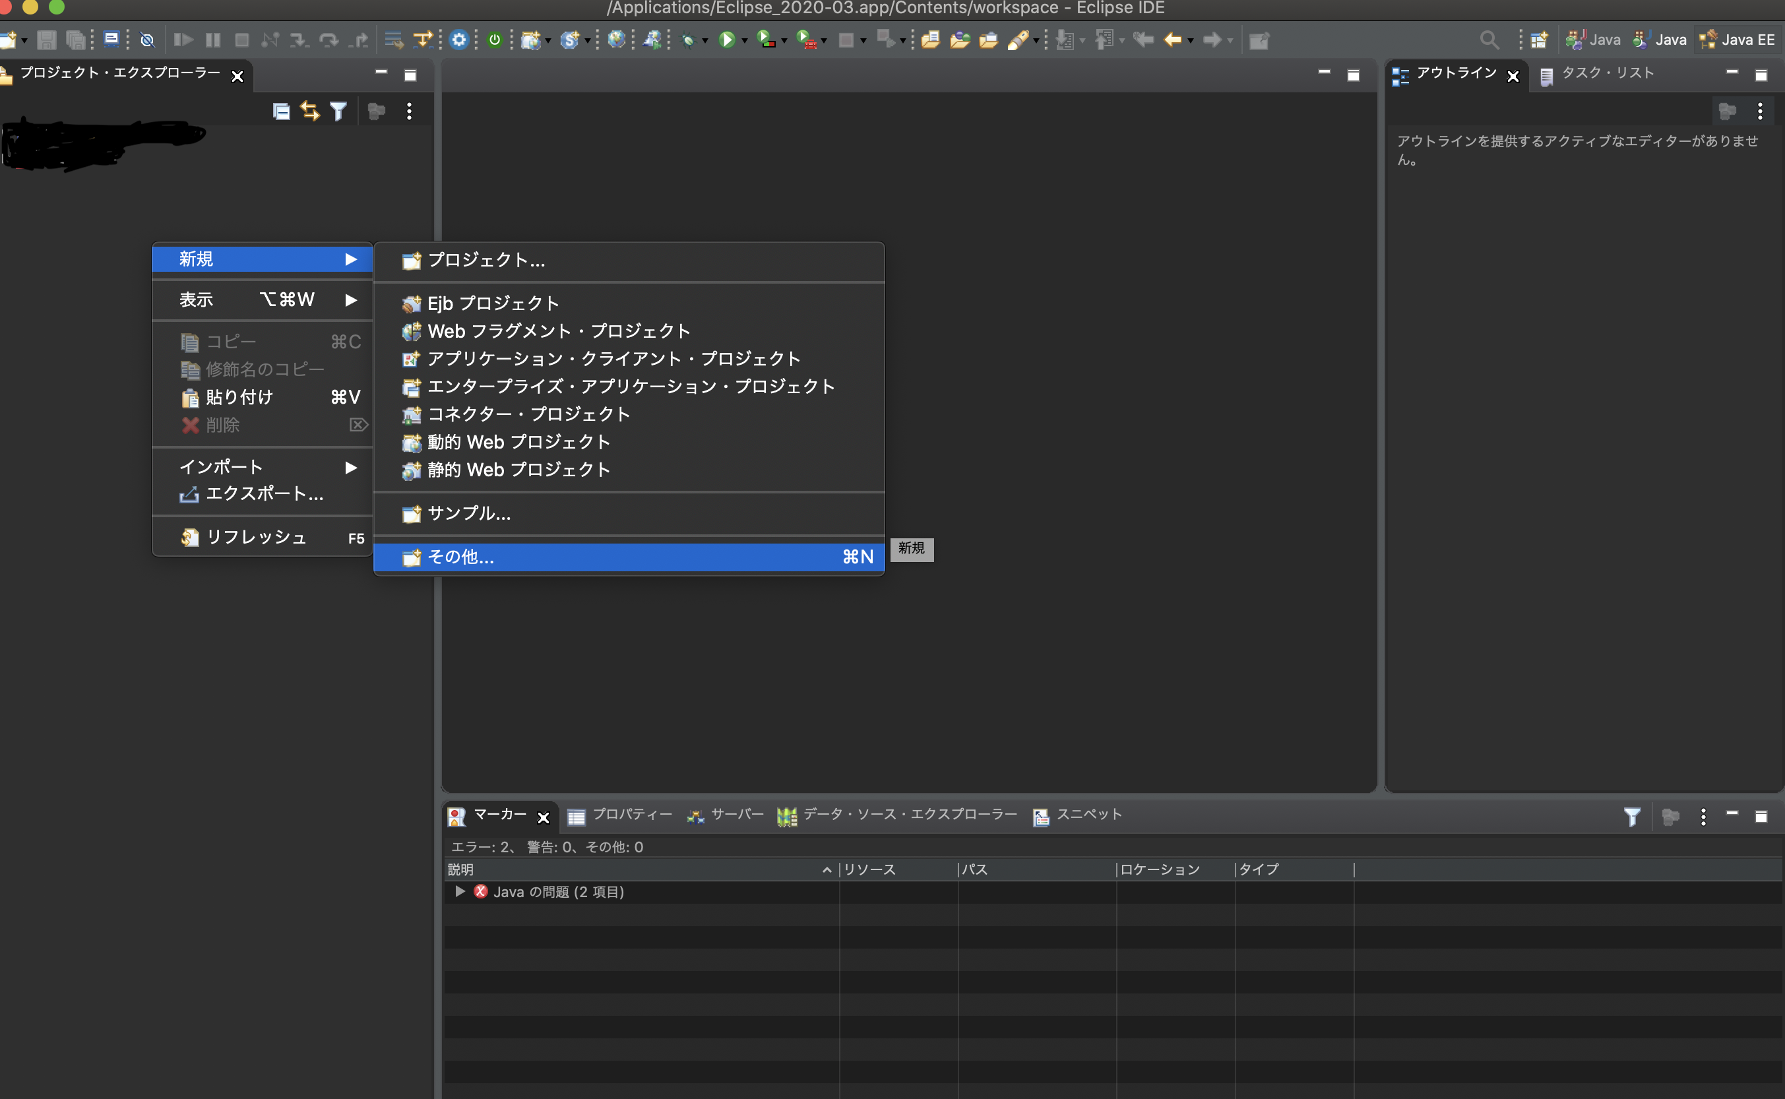Toggle Link with Editor in Project Explorer
This screenshot has height=1099, width=1785.
click(309, 111)
